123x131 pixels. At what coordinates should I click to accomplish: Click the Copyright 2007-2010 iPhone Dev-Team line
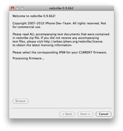point(59,23)
